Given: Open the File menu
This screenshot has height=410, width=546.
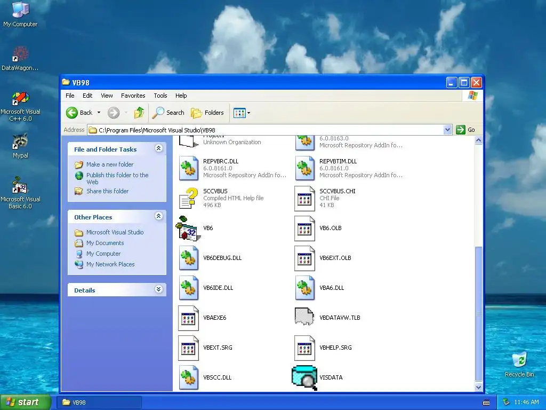Looking at the screenshot, I should click(x=70, y=96).
